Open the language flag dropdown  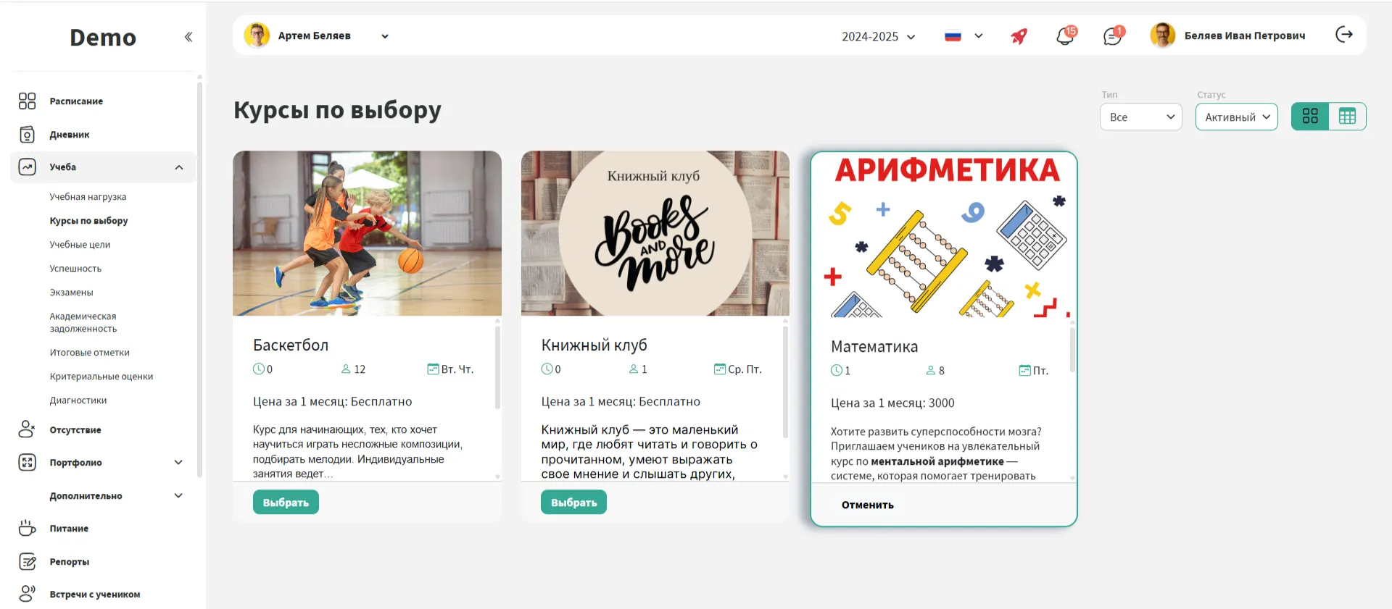(x=964, y=36)
